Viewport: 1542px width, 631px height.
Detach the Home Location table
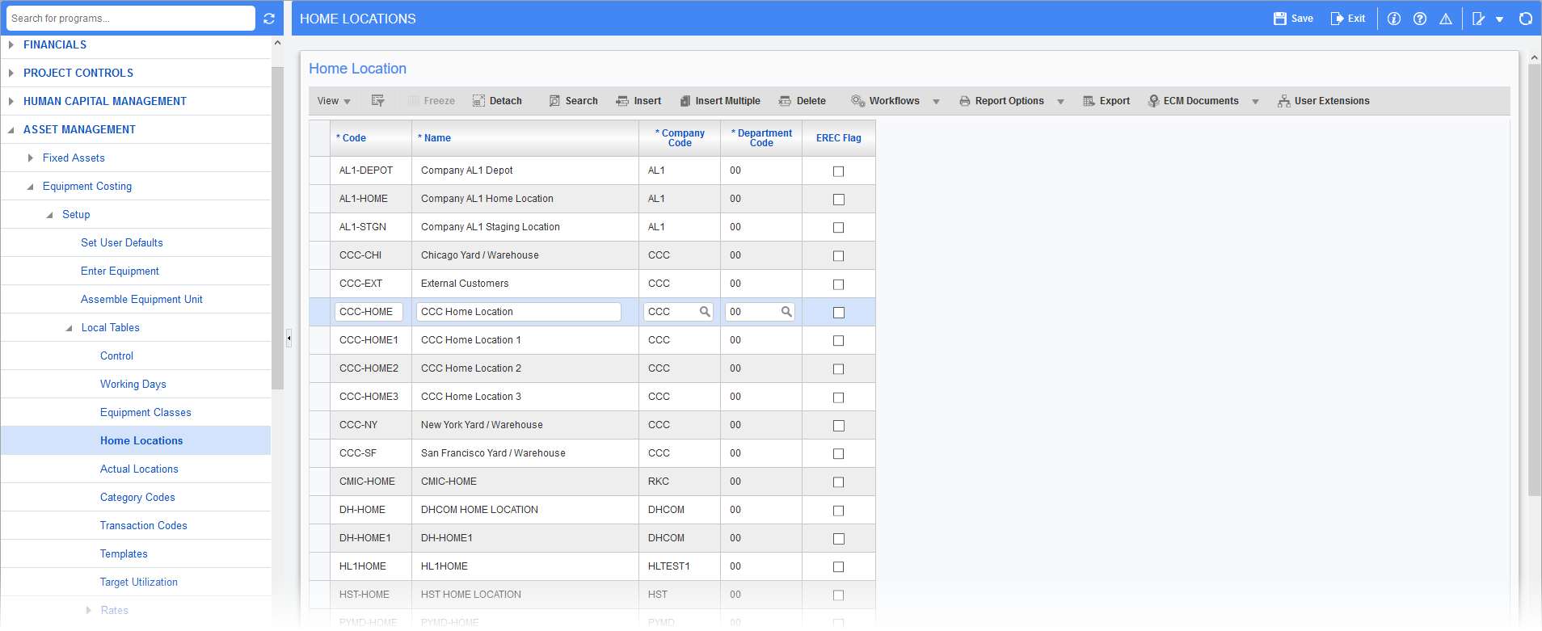[x=497, y=101]
